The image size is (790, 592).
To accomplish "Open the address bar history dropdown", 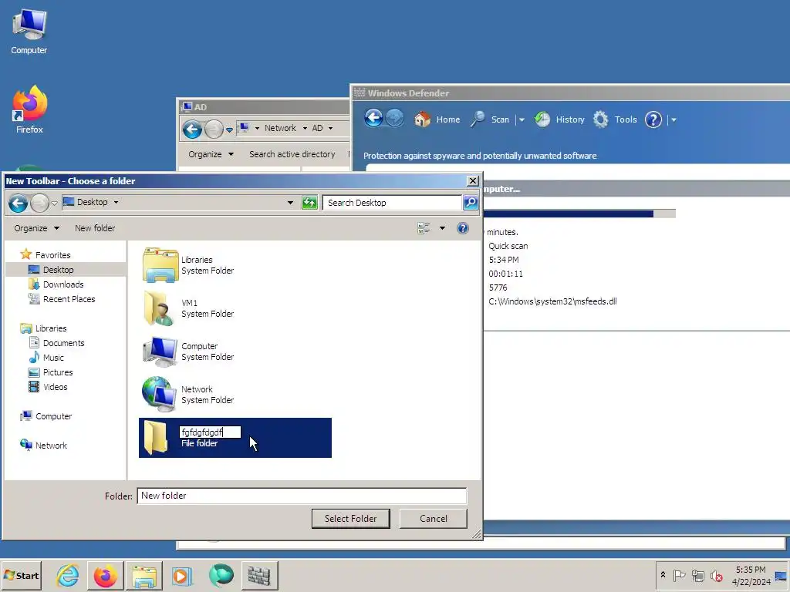I will point(290,203).
